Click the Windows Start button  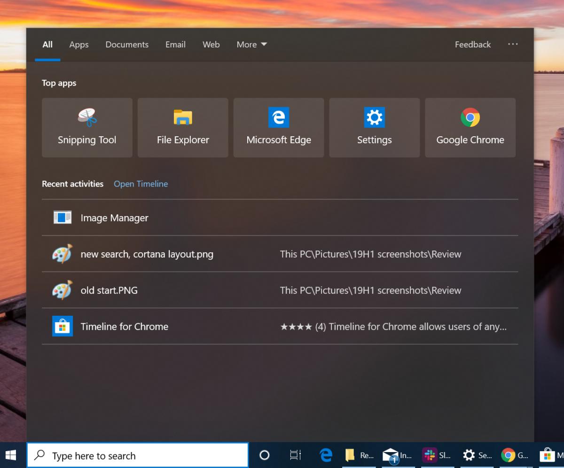10,455
